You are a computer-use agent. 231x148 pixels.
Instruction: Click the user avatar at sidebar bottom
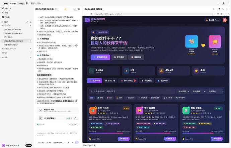click(3, 145)
